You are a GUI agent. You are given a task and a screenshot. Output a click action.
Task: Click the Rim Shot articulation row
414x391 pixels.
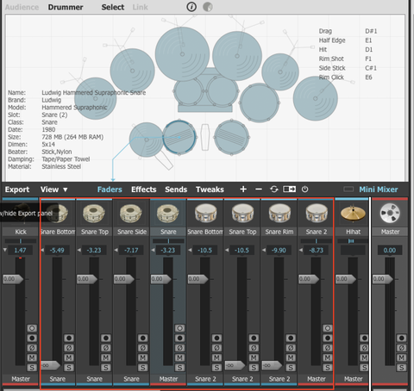348,59
